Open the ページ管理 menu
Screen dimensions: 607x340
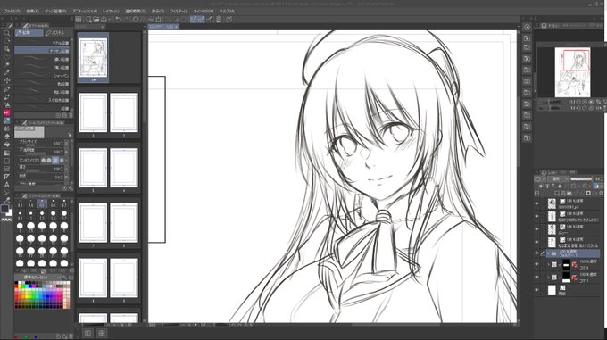55,12
